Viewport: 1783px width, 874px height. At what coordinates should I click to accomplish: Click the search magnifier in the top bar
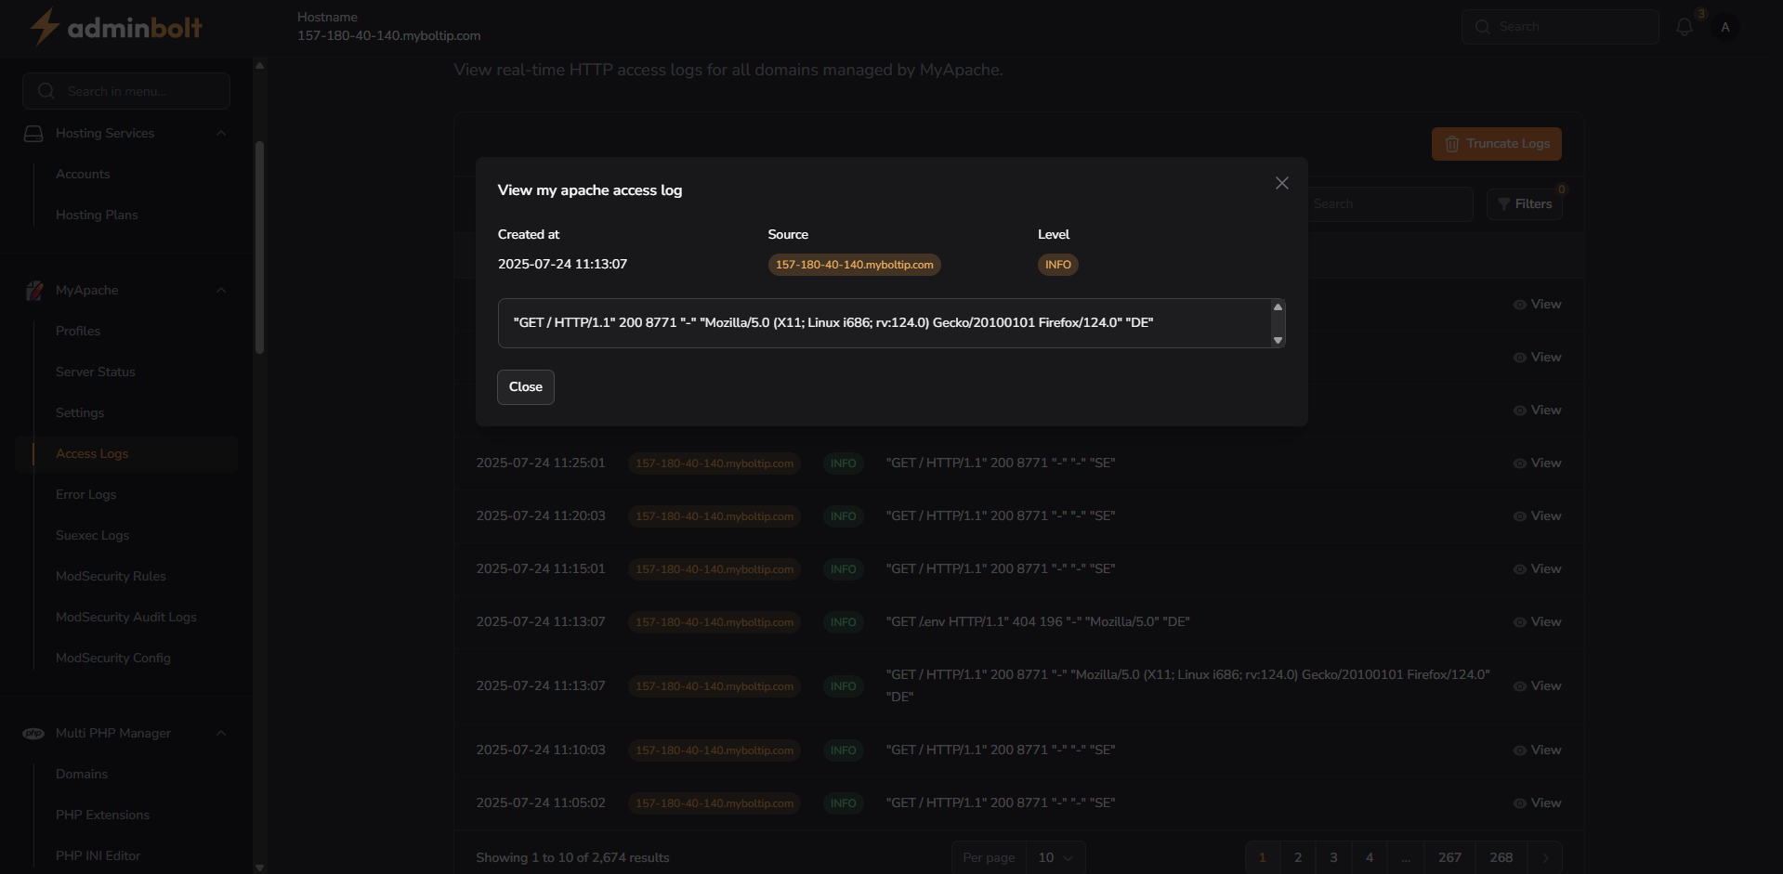coord(1483,26)
